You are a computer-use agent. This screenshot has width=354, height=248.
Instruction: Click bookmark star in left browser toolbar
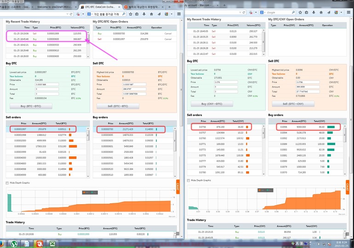click(131, 14)
